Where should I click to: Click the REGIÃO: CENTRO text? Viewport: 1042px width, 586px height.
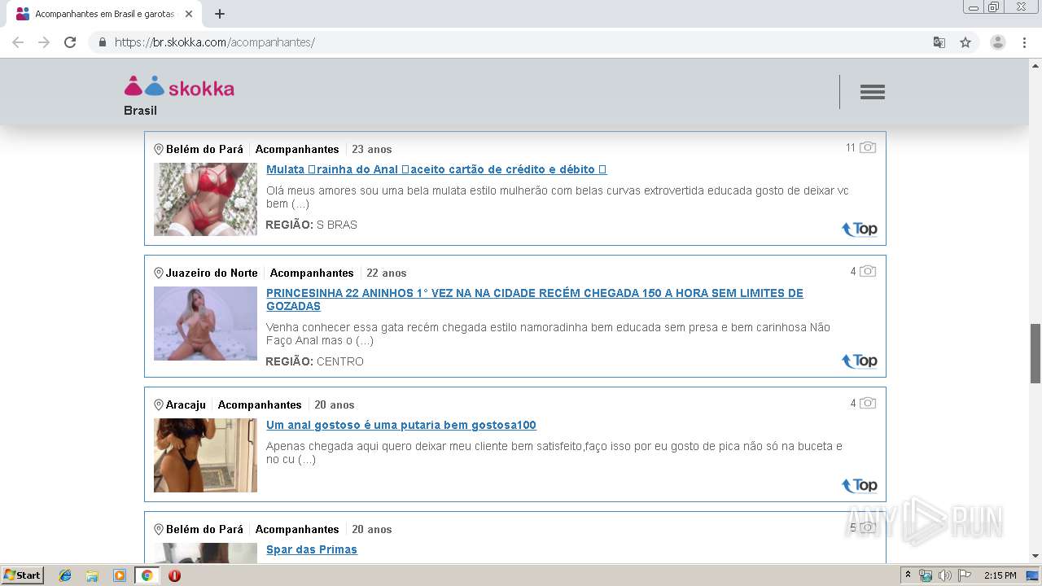click(315, 361)
